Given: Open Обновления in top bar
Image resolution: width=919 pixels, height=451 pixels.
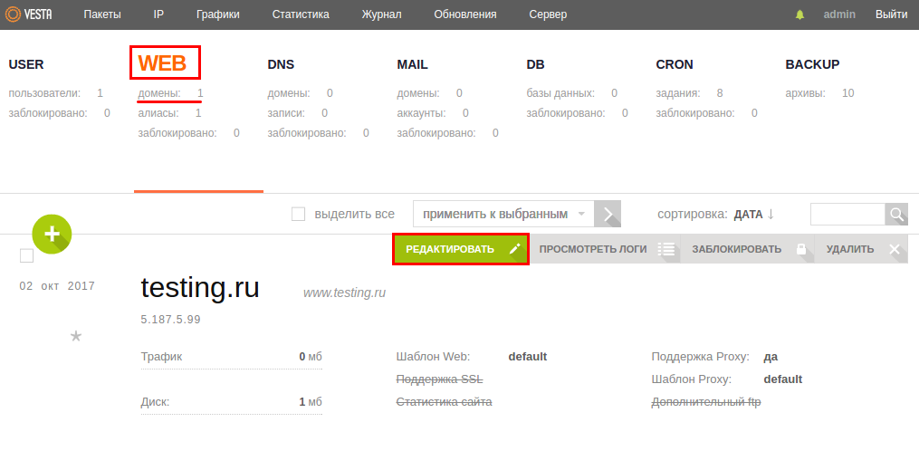Looking at the screenshot, I should click(465, 14).
